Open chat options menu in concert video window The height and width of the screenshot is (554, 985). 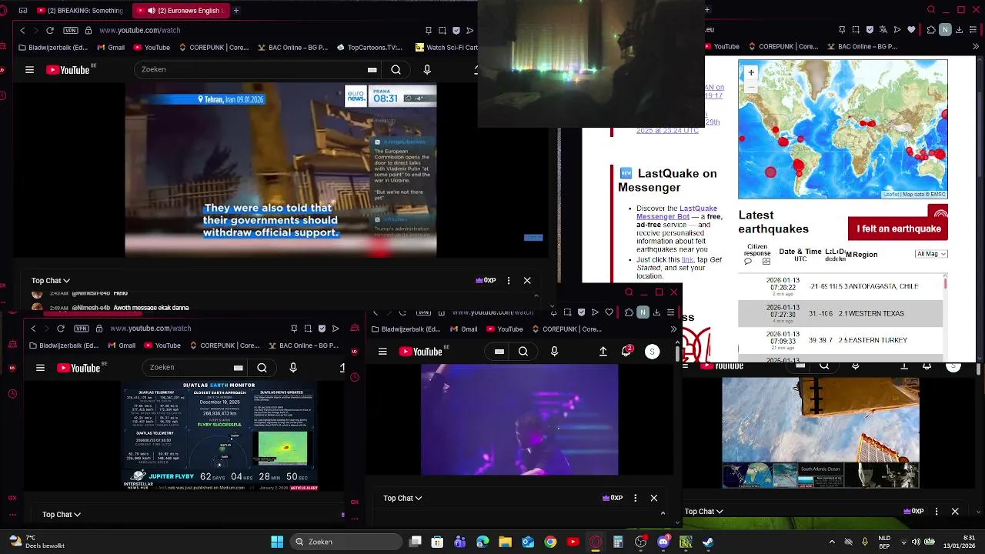635,499
